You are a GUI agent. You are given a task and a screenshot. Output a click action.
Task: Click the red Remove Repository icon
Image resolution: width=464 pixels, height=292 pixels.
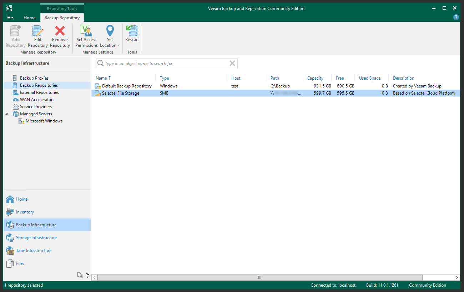60,31
